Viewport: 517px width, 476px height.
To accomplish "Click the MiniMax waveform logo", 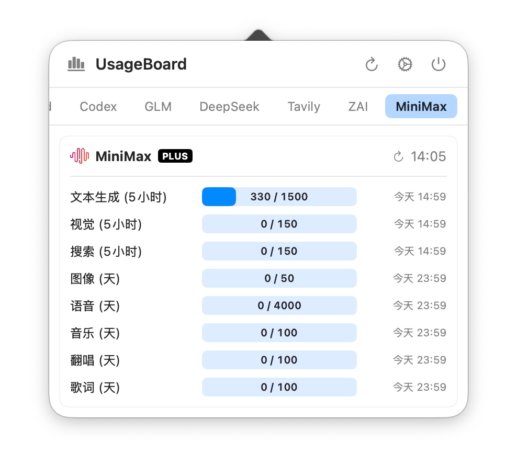I will [x=80, y=156].
